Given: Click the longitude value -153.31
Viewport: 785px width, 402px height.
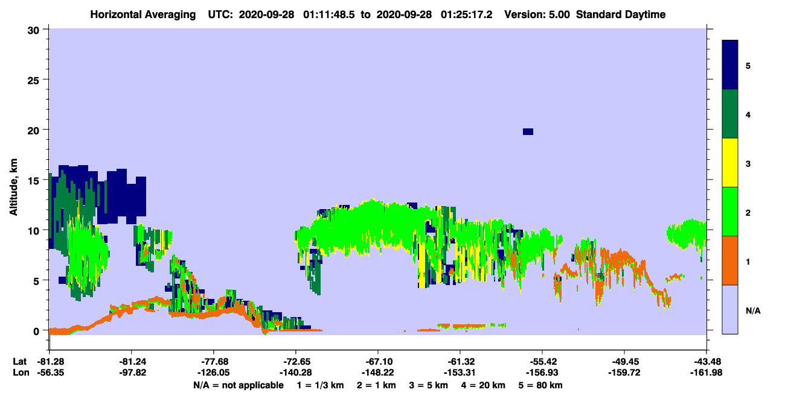Looking at the screenshot, I should [x=460, y=373].
